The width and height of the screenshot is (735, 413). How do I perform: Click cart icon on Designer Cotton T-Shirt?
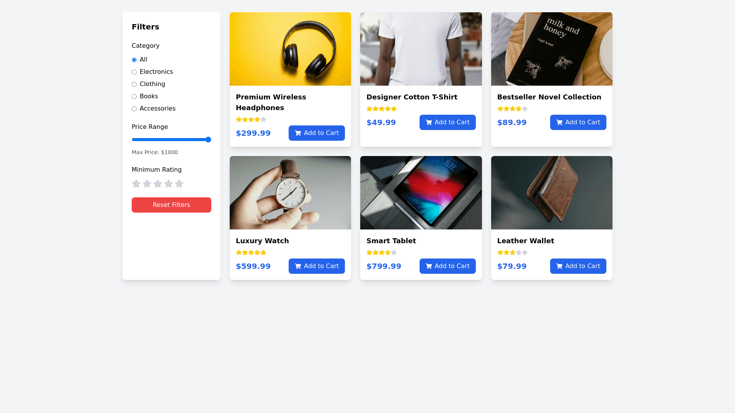click(x=429, y=122)
